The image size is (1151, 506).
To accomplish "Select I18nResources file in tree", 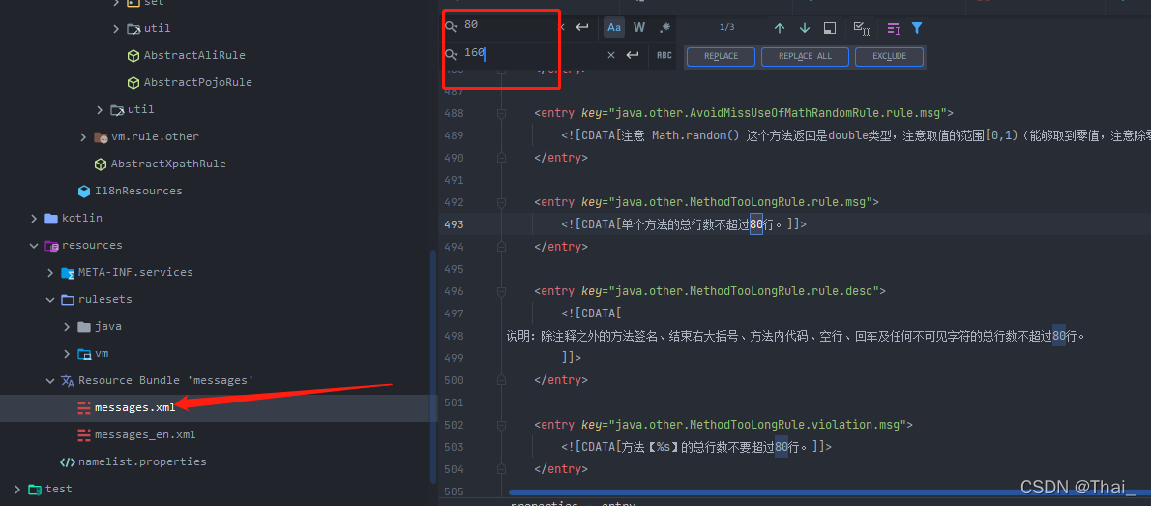I will [x=138, y=191].
